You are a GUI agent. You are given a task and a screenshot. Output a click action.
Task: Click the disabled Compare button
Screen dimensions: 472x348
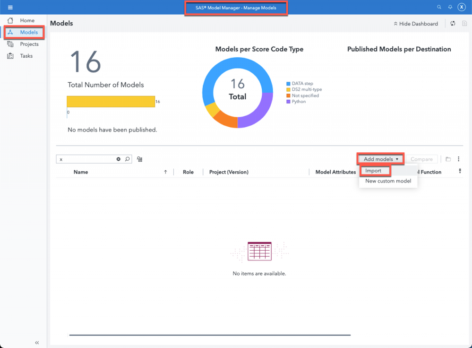pyautogui.click(x=421, y=159)
